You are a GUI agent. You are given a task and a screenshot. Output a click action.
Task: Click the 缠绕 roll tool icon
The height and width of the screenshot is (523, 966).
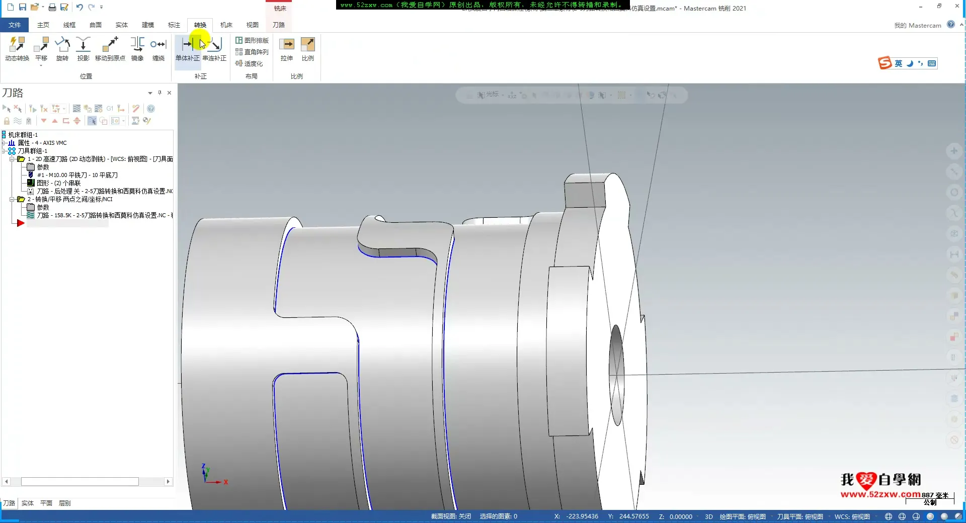(x=158, y=49)
